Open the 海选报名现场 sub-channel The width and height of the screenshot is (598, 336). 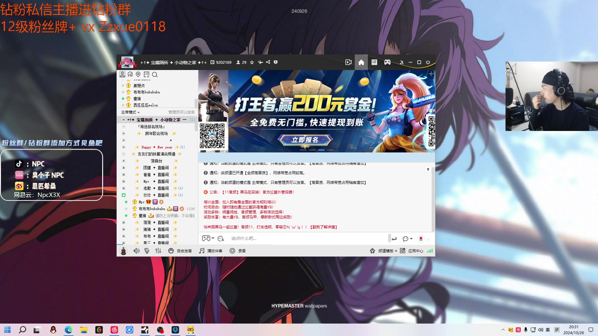pos(151,127)
